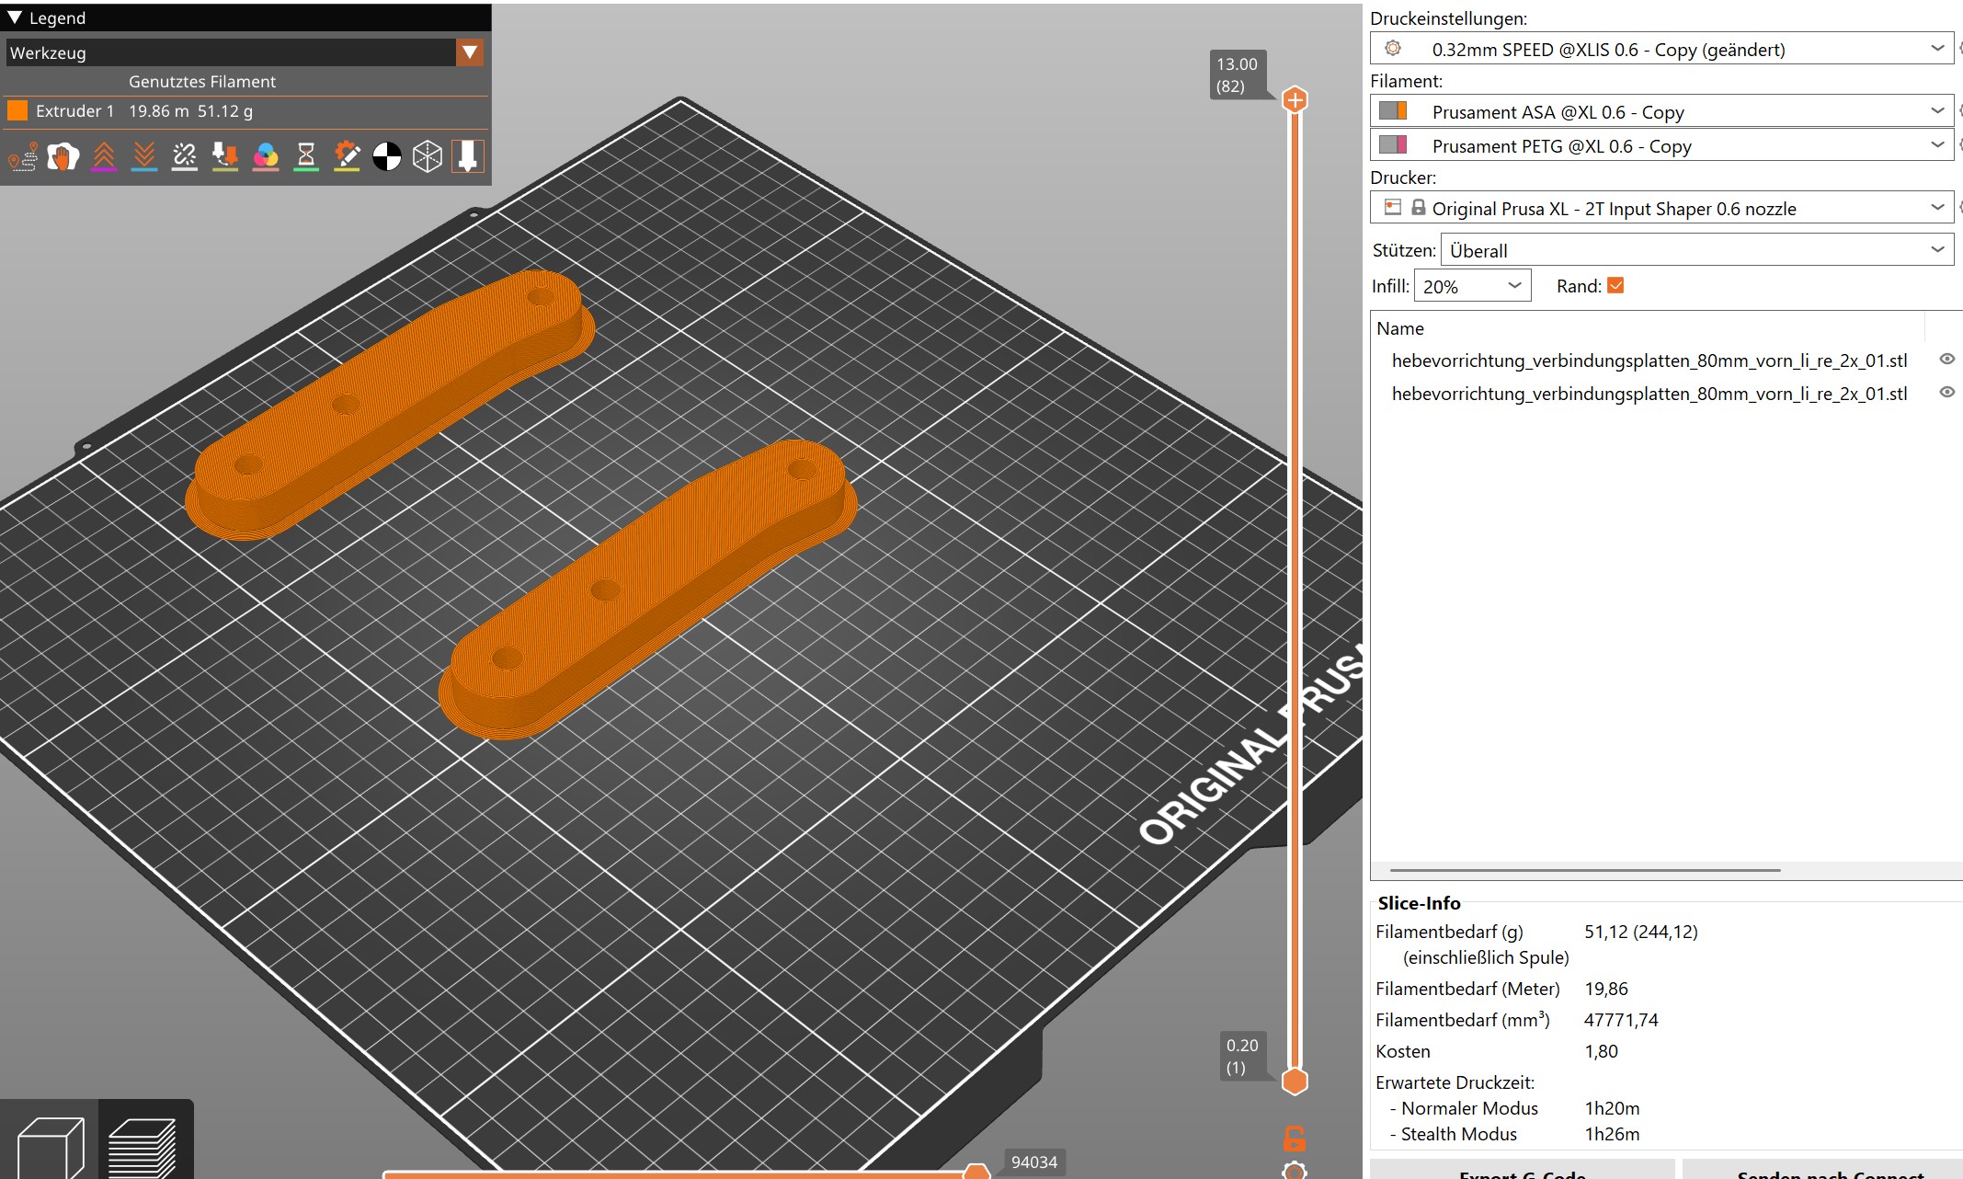Toggle custom G-code gear-pencil icon
Viewport: 1963px width, 1179px height.
347,157
